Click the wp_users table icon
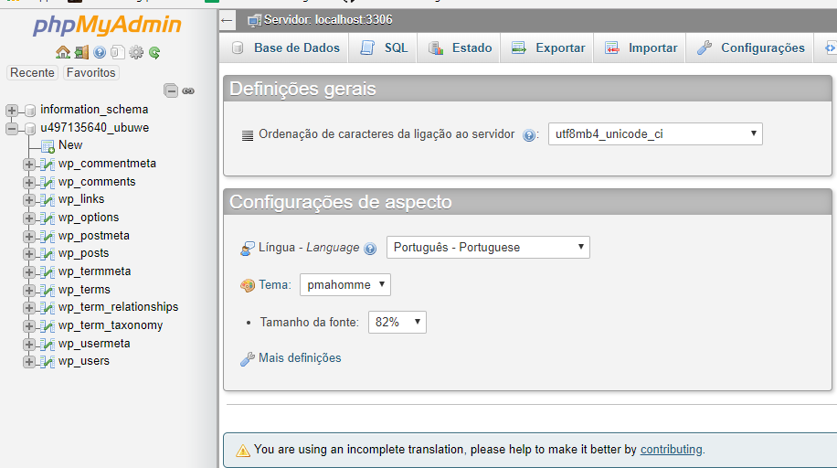This screenshot has height=468, width=837. pos(48,362)
